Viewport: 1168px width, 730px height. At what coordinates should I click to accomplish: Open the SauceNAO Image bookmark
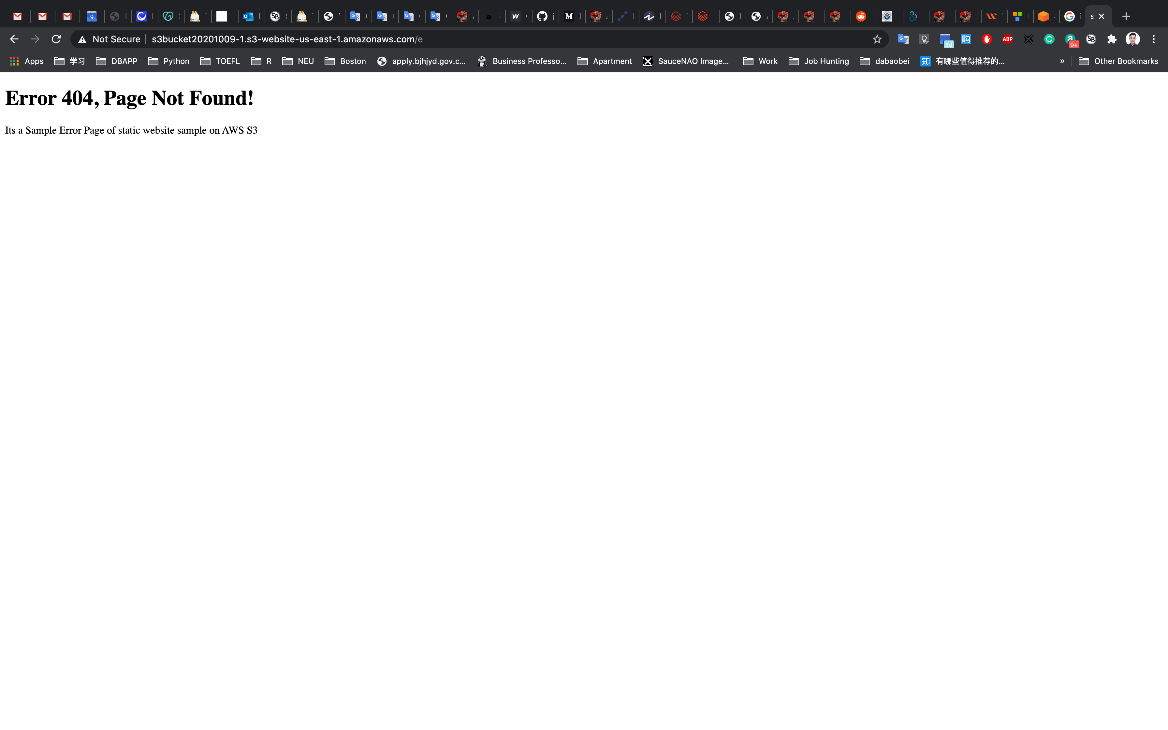pos(686,61)
